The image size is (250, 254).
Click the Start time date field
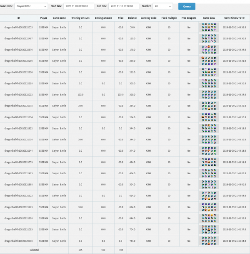[79, 6]
